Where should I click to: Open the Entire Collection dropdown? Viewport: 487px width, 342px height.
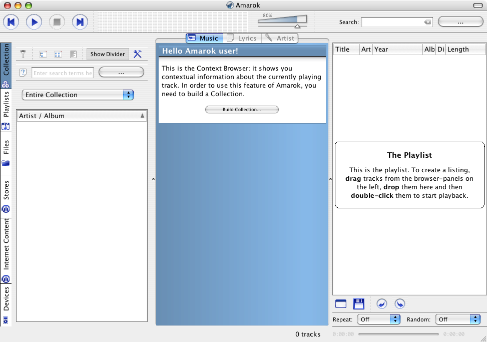tap(78, 95)
